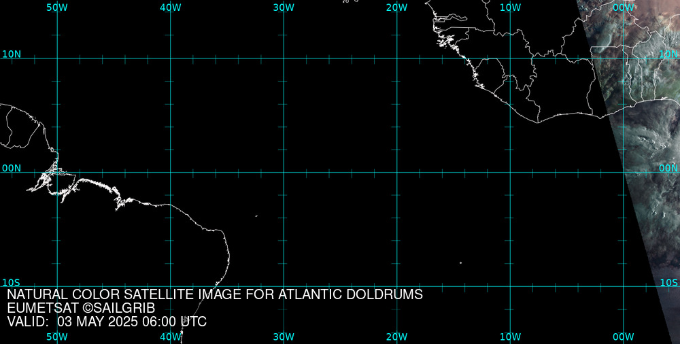Click the 10W longitude label along the top edge
The image size is (680, 344).
pyautogui.click(x=510, y=7)
